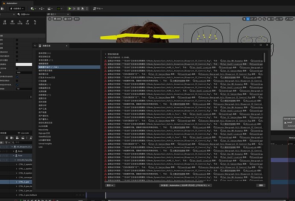Open the 显示 filter dropdown in message log
295x201 pixels.
click(x=110, y=185)
